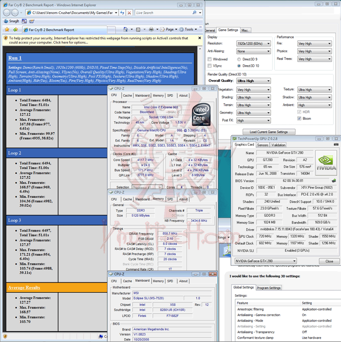The width and height of the screenshot is (341, 342).
Task: Open GPU-Z graphics card selector dropdown
Action: tap(265, 261)
